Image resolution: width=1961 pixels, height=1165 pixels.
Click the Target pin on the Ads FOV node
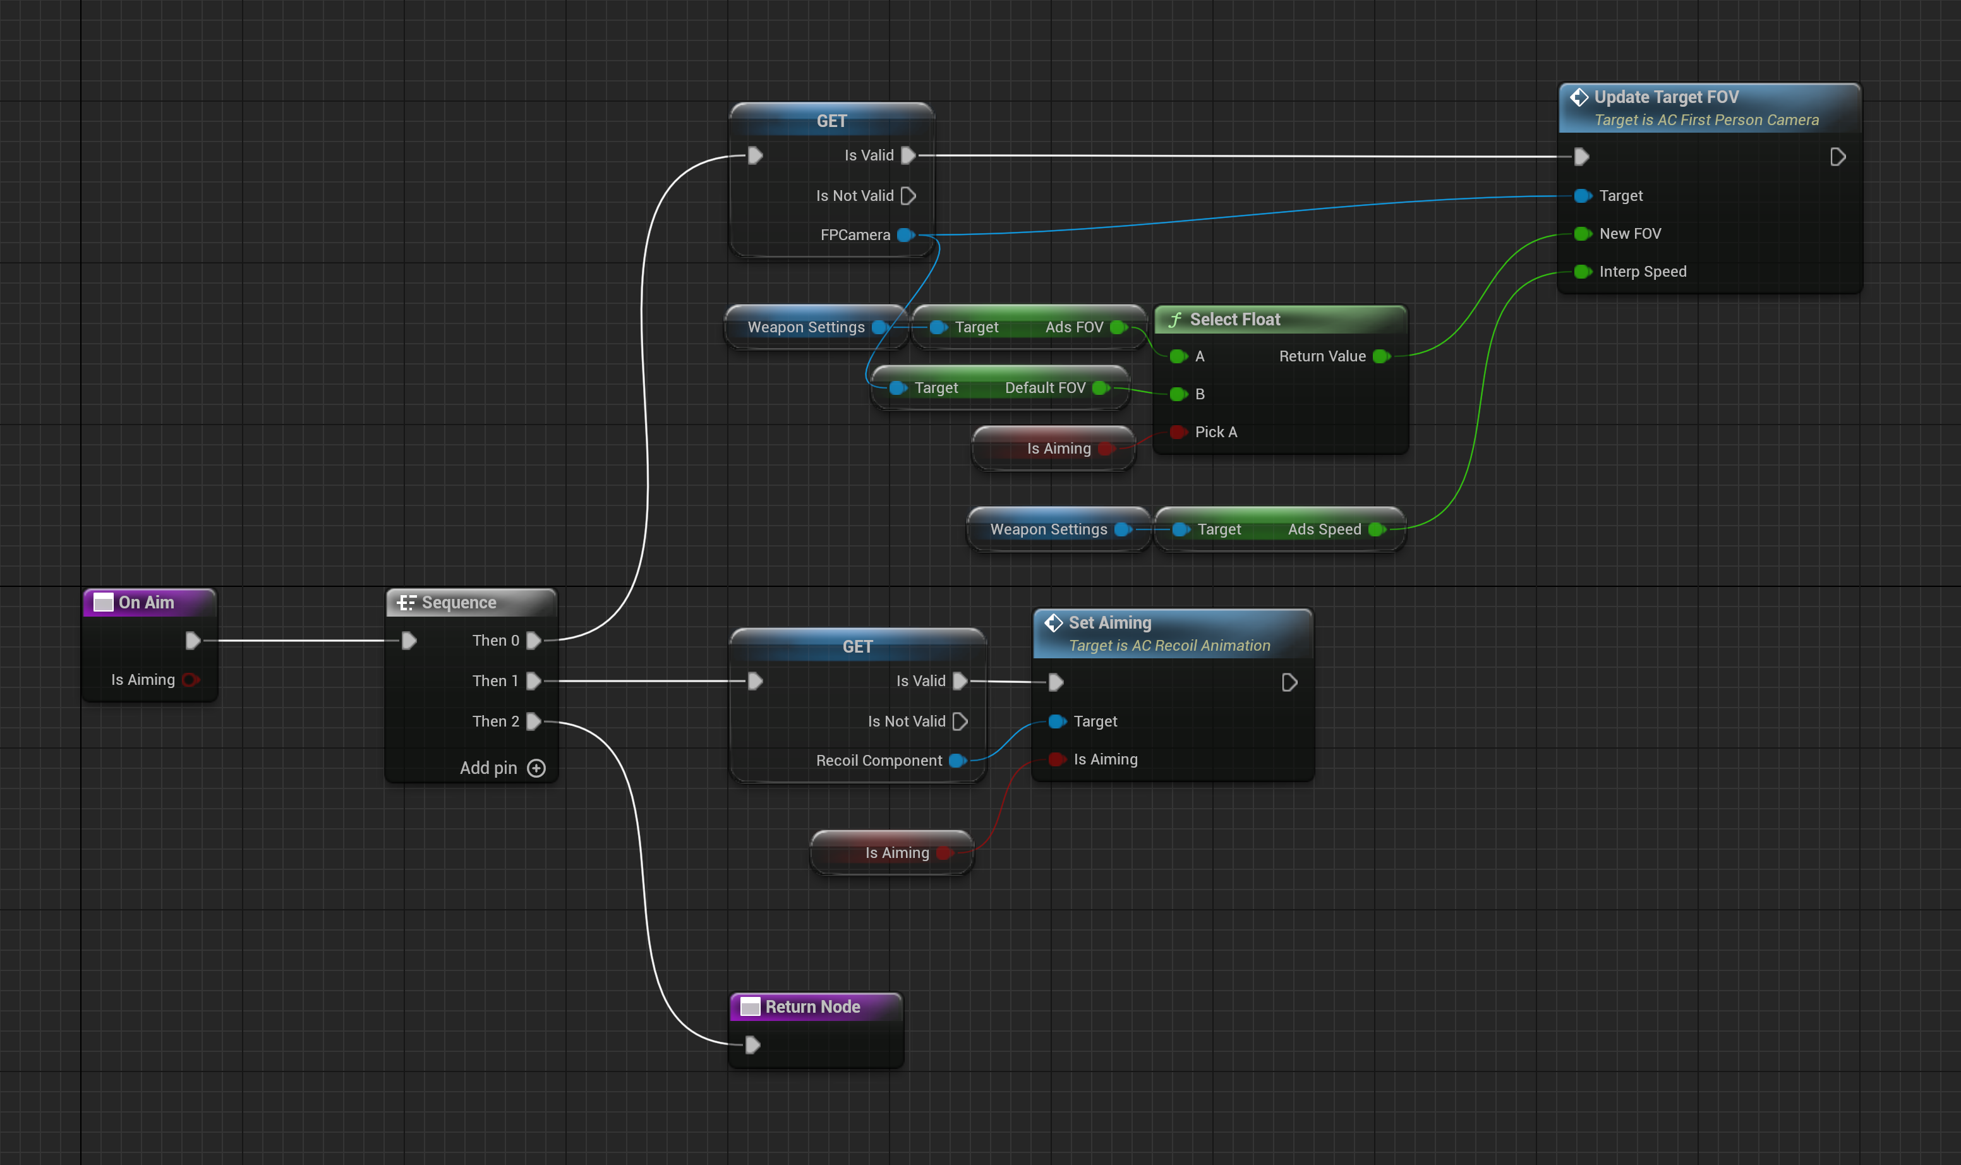(938, 327)
